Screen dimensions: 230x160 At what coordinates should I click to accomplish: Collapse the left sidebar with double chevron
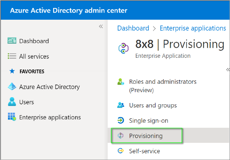101,26
